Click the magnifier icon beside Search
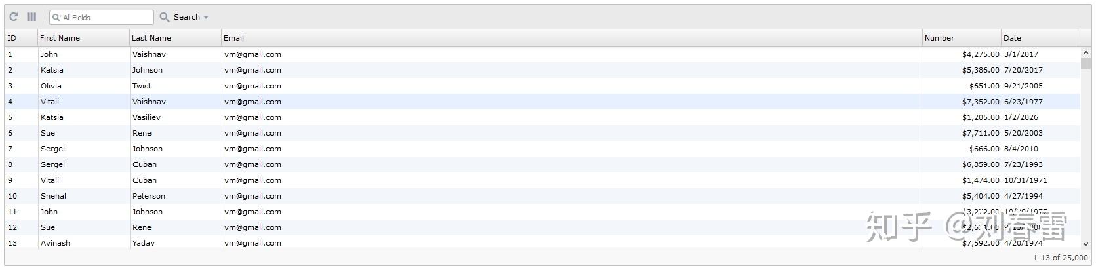The width and height of the screenshot is (1096, 270). pyautogui.click(x=165, y=17)
